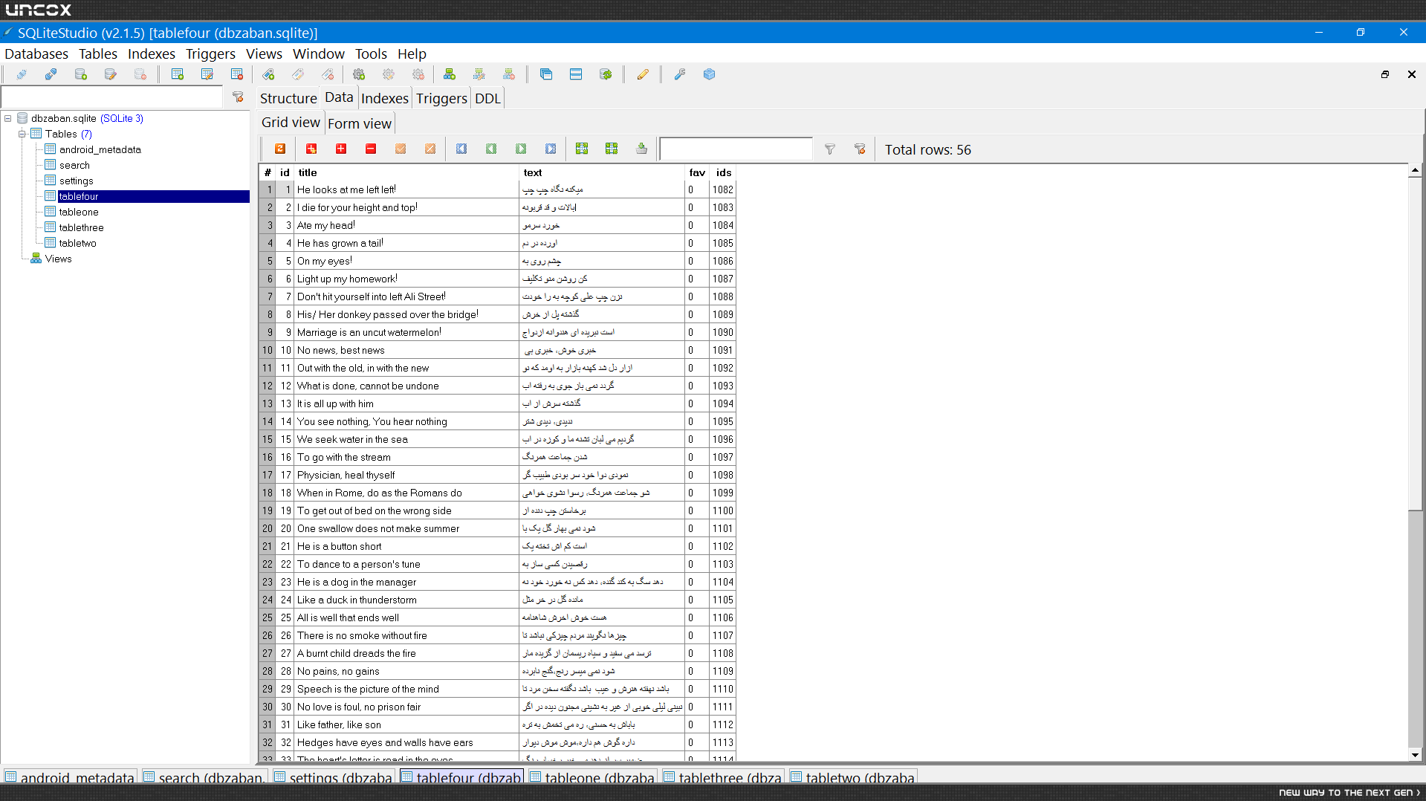Click the export data basket icon
Viewport: 1426px width, 801px height.
click(x=641, y=149)
